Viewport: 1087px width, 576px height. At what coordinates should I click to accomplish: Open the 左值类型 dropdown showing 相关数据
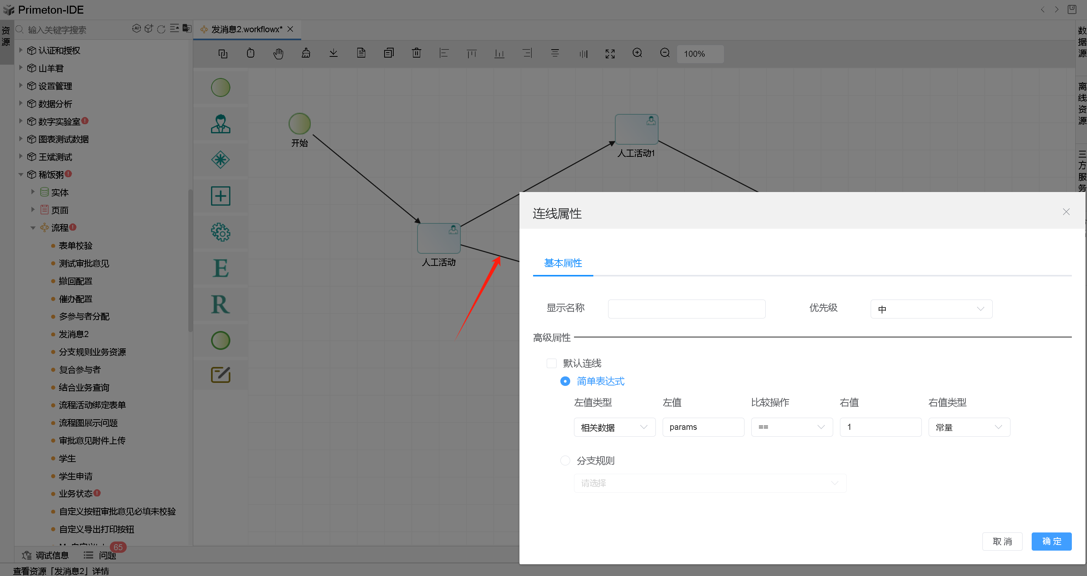tap(615, 427)
